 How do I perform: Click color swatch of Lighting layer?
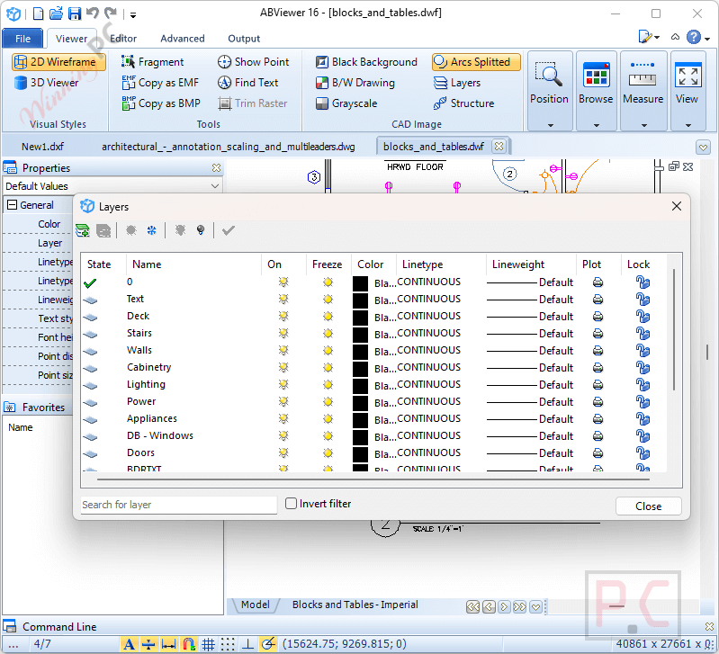361,386
